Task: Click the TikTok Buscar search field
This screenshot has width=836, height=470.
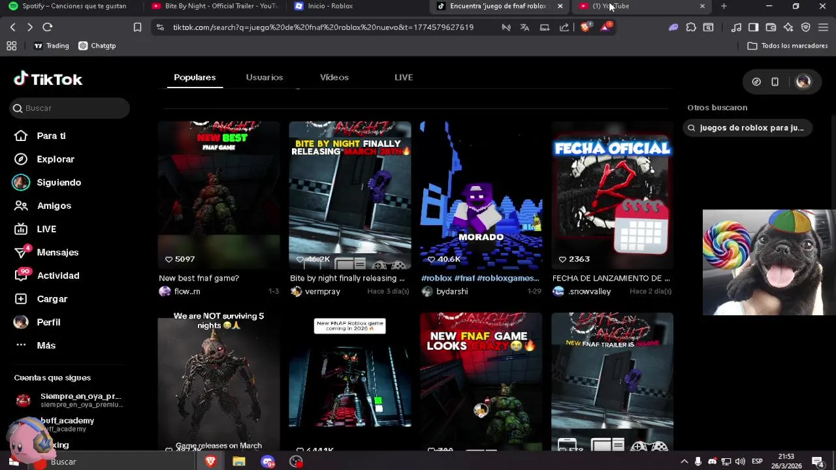Action: 71,108
